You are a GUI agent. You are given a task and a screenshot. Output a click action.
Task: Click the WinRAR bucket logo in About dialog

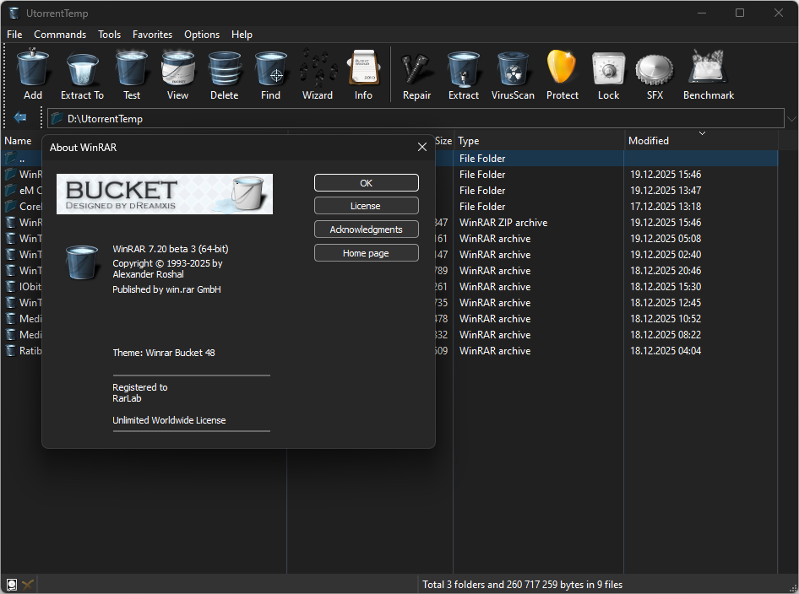point(82,262)
